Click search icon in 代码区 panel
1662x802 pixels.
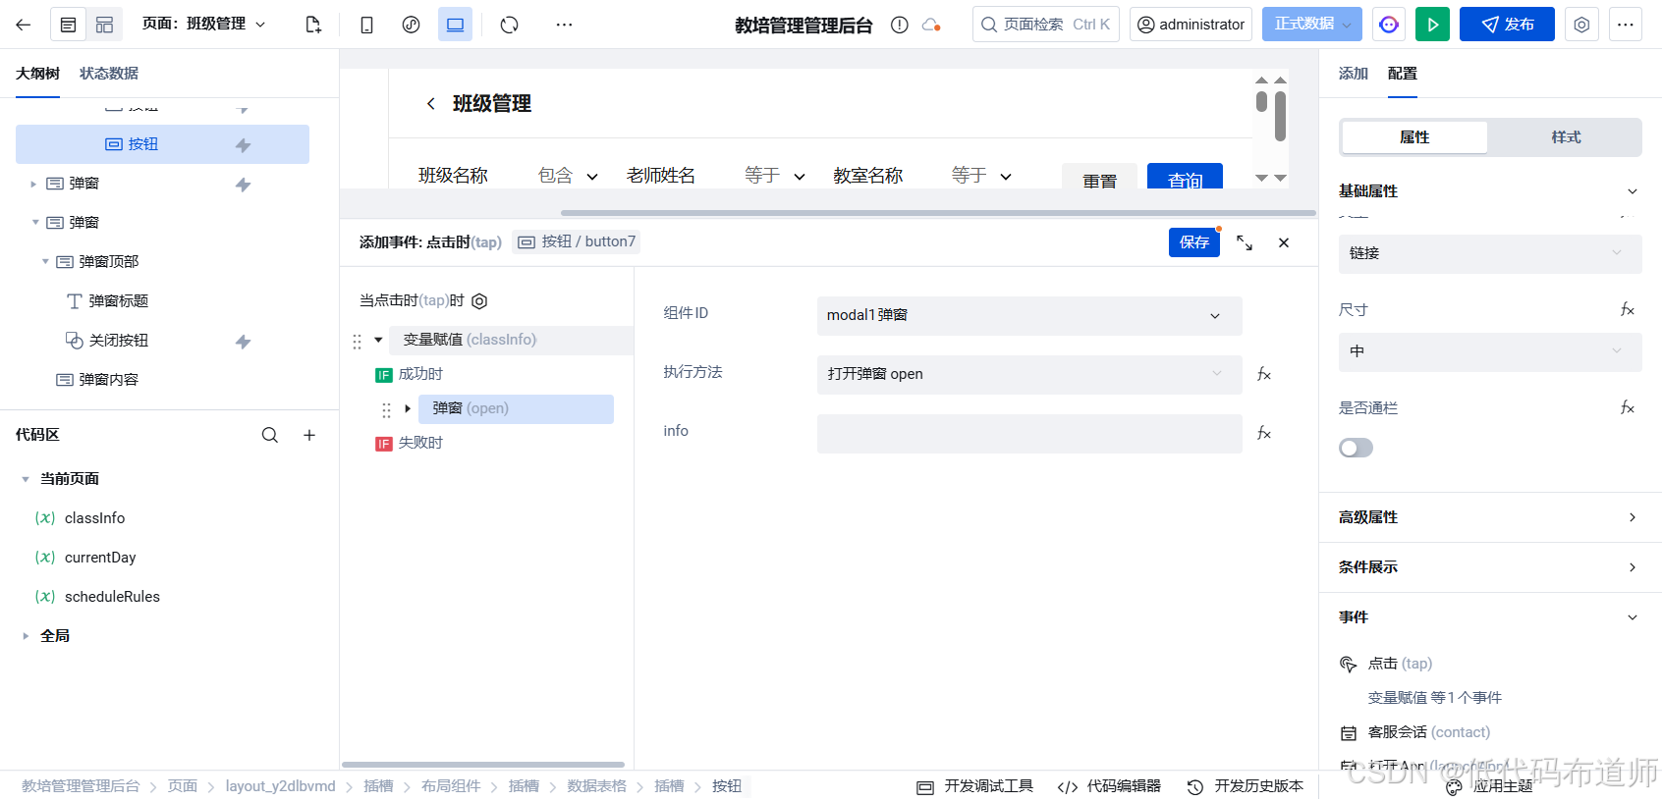coord(269,435)
